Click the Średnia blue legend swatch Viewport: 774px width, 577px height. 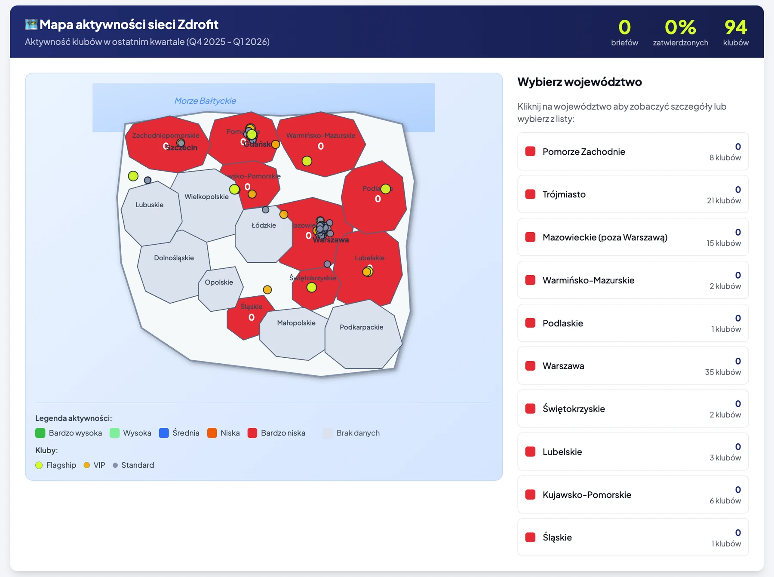pos(164,433)
